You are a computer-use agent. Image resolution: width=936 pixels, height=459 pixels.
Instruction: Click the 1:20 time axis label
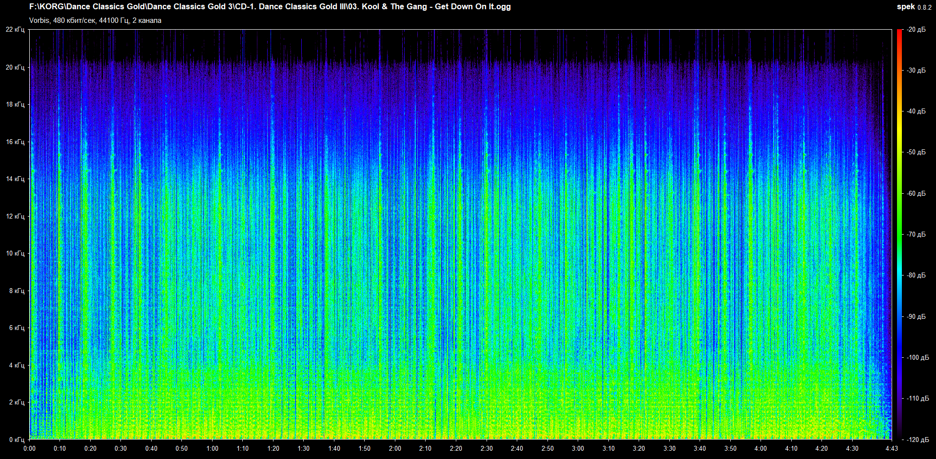click(273, 448)
